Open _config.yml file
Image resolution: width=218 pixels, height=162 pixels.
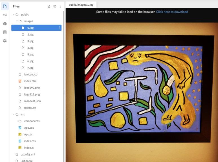29,154
